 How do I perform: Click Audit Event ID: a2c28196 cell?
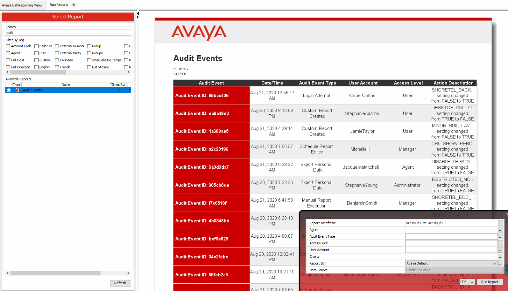click(x=211, y=149)
